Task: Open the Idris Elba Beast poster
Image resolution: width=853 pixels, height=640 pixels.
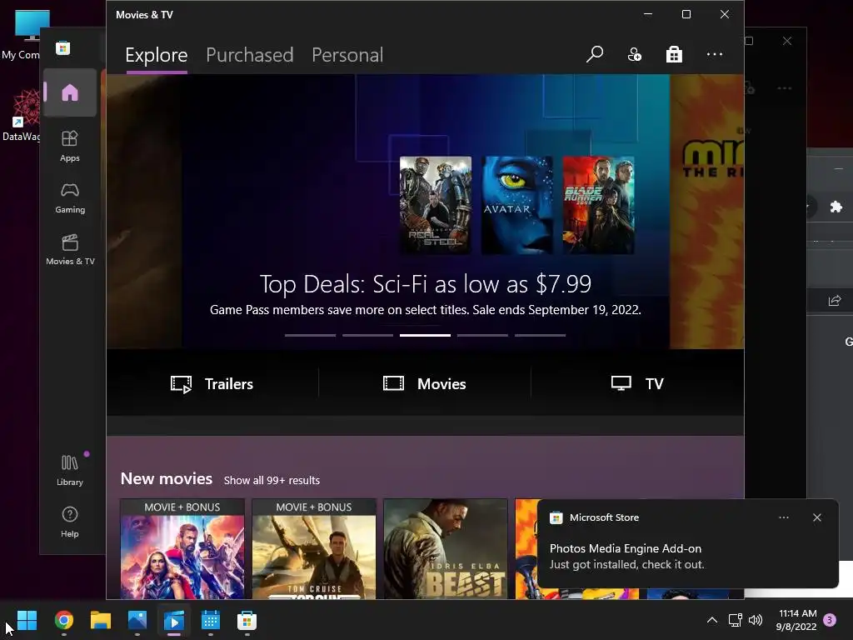Action: 446,548
